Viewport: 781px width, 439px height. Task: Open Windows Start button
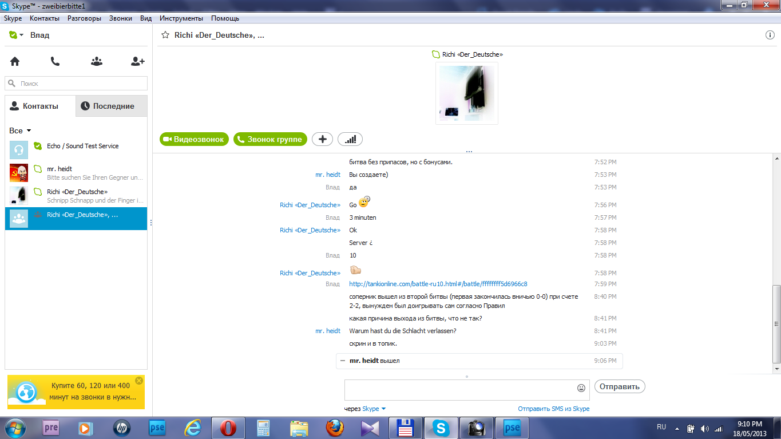tap(15, 428)
